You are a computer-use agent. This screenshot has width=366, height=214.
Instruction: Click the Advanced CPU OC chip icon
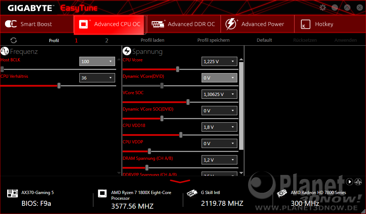point(84,24)
